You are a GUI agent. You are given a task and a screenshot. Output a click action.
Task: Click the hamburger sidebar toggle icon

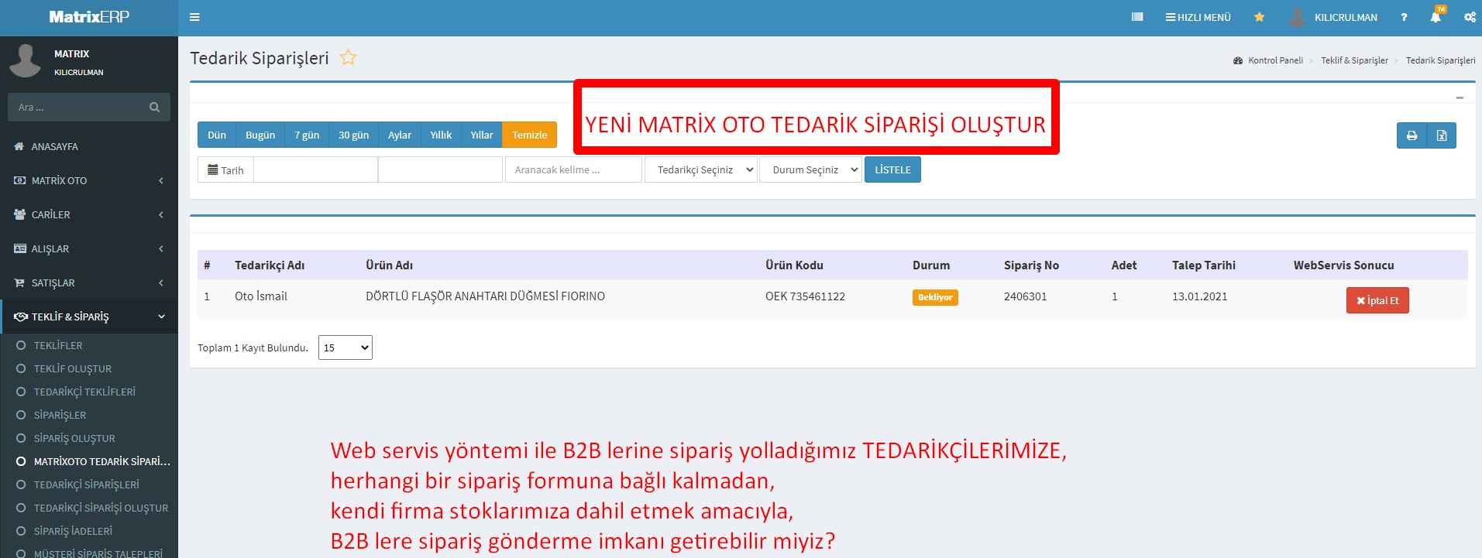pos(194,17)
